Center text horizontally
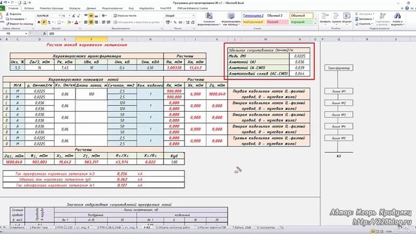Image resolution: width=416 pixels, height=234 pixels. tap(91, 22)
